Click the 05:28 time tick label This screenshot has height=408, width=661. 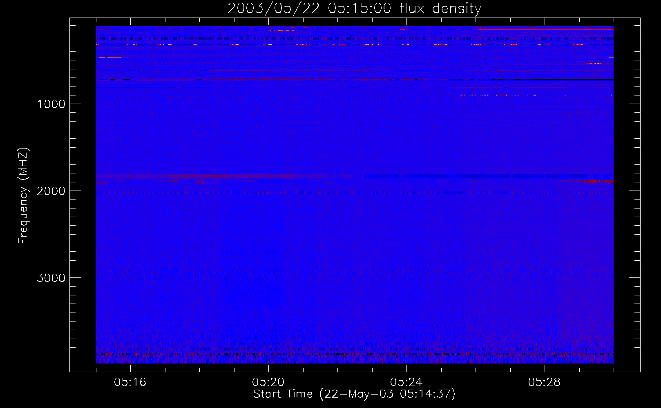pos(545,382)
